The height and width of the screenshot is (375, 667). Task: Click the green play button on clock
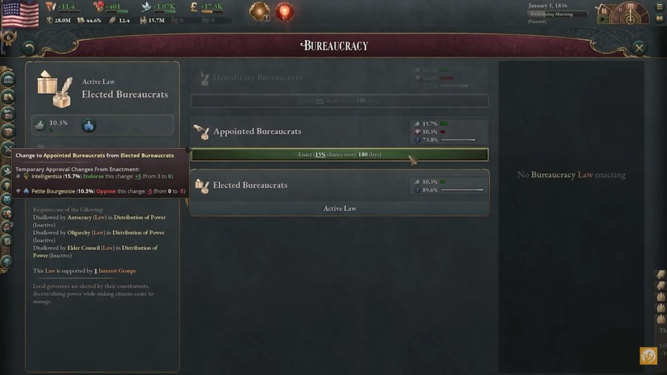[603, 19]
